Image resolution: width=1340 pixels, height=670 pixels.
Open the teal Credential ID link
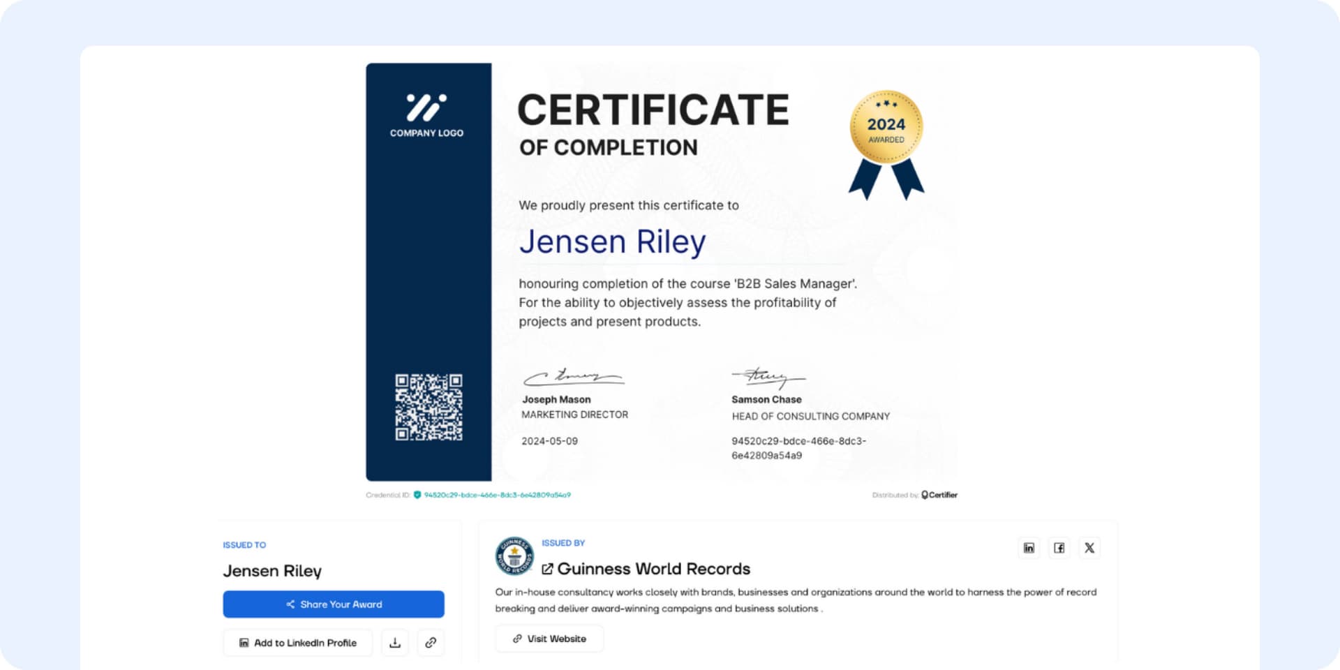click(498, 494)
